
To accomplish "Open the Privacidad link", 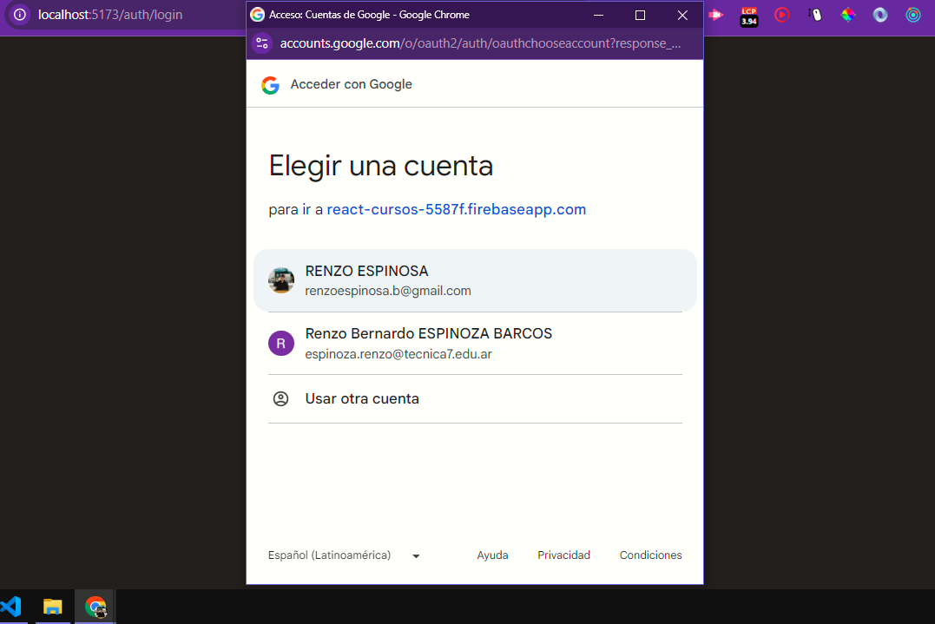I will pos(563,555).
